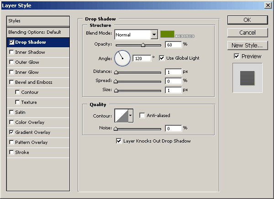274x199 pixels.
Task: Click the Distance value field
Action: point(174,72)
